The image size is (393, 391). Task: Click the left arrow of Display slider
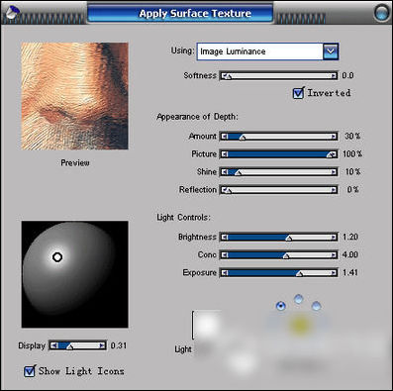(x=54, y=345)
